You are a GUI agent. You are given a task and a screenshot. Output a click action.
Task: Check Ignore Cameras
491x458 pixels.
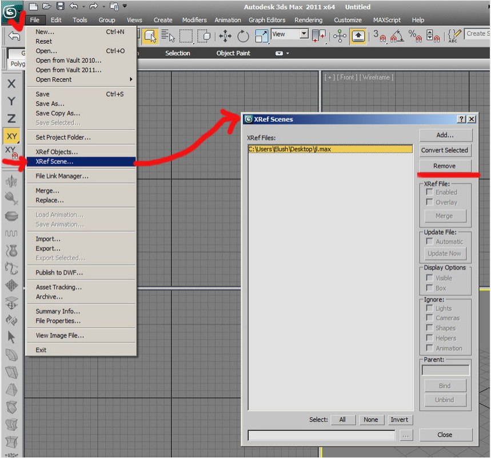(x=430, y=318)
